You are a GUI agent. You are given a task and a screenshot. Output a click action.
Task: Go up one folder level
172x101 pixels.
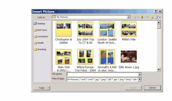[x=142, y=17]
